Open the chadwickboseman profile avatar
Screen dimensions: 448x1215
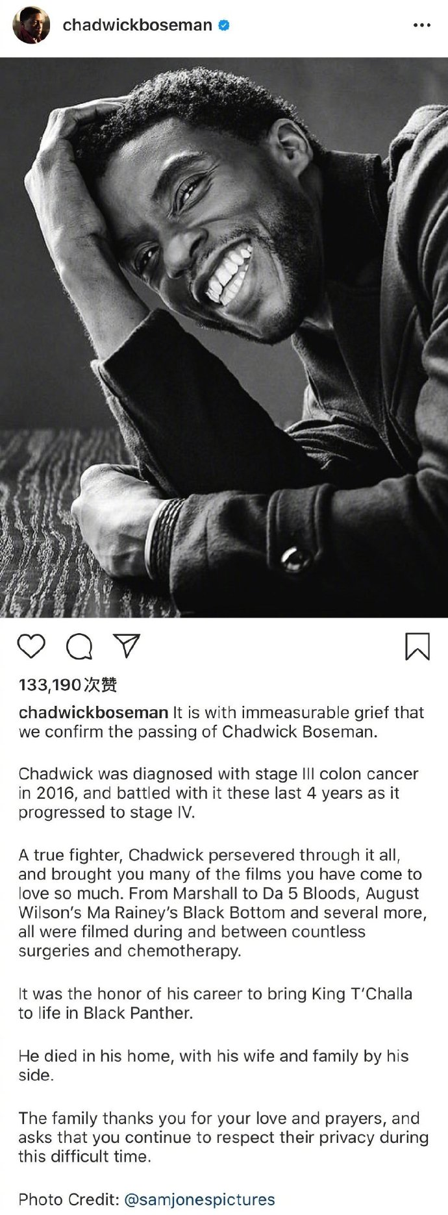tap(31, 25)
